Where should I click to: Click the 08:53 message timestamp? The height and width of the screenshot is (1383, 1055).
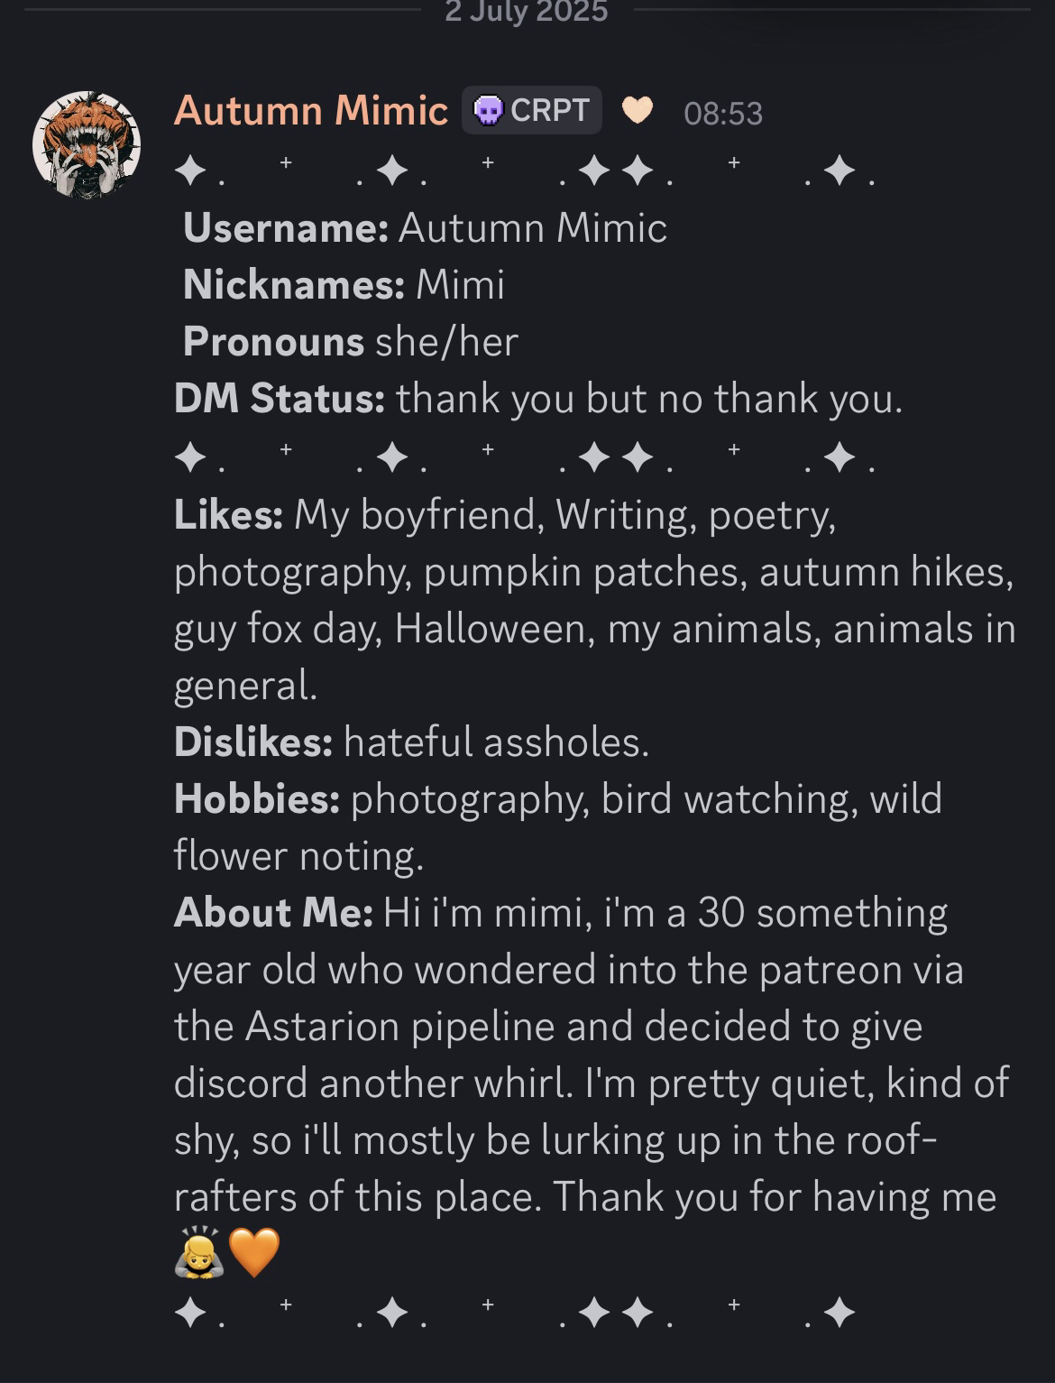click(723, 114)
